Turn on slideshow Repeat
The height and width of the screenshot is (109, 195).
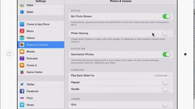click(x=166, y=82)
